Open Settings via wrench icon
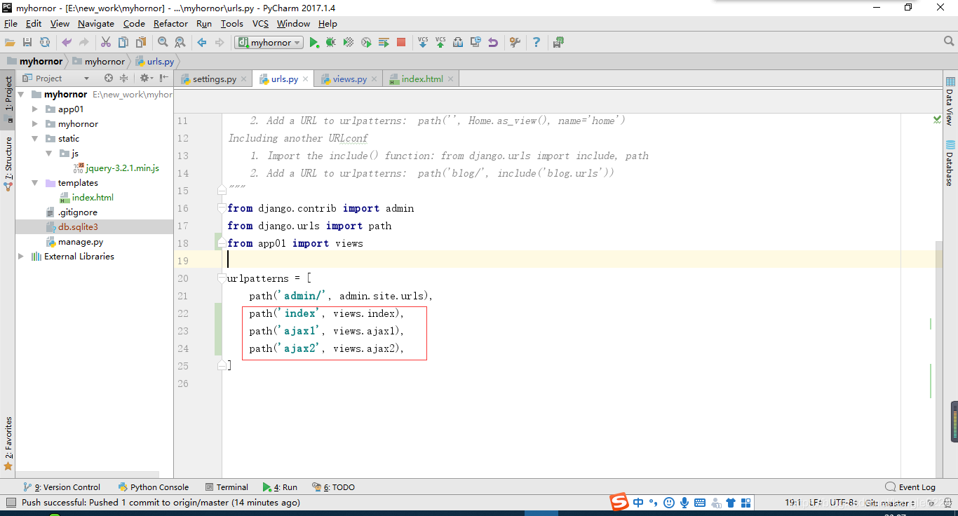This screenshot has width=958, height=516. pos(515,43)
